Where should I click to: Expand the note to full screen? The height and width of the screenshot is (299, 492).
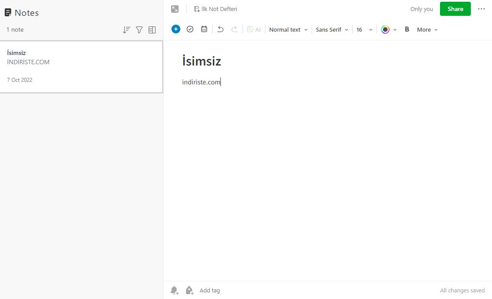[175, 9]
